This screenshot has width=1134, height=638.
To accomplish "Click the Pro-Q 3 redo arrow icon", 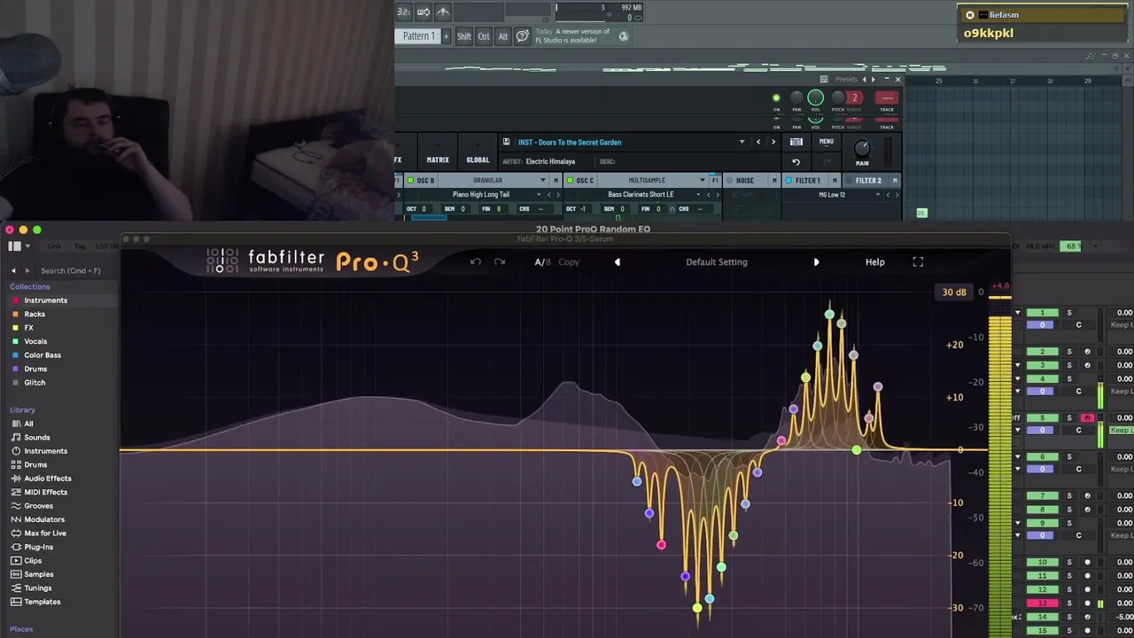I will (500, 262).
